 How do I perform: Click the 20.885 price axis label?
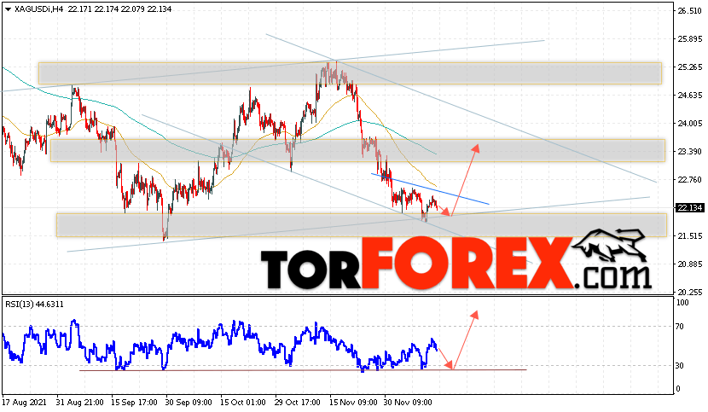click(690, 264)
